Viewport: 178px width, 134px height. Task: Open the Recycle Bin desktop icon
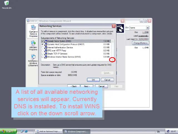pyautogui.click(x=6, y=4)
